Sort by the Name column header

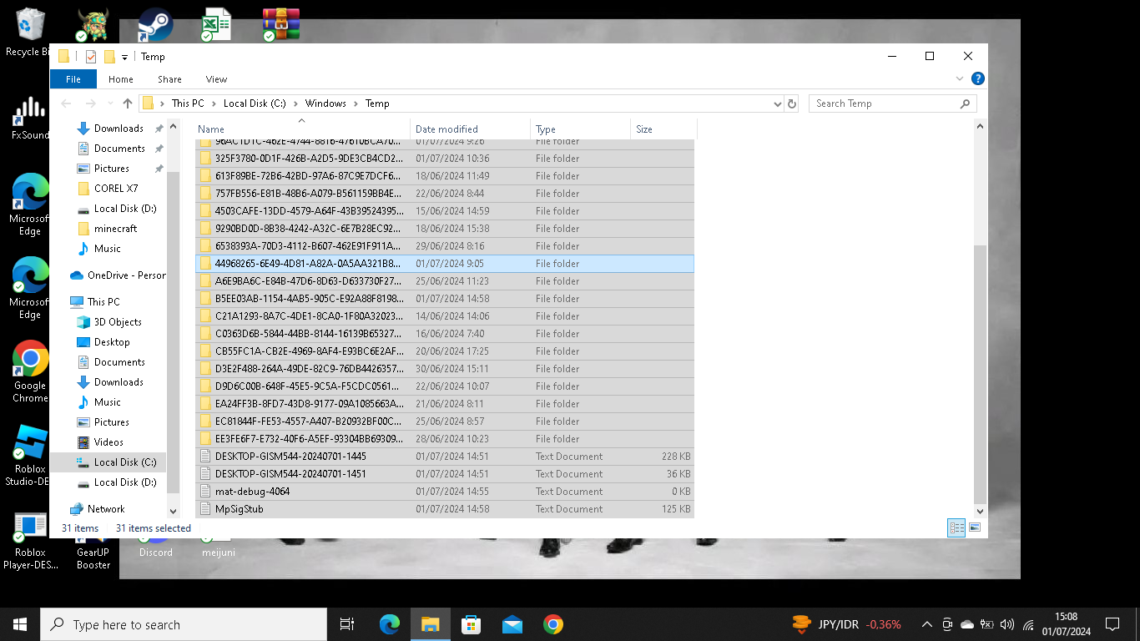pyautogui.click(x=303, y=129)
